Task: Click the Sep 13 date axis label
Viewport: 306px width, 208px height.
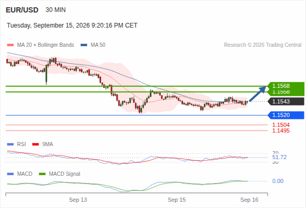Action: [78, 200]
